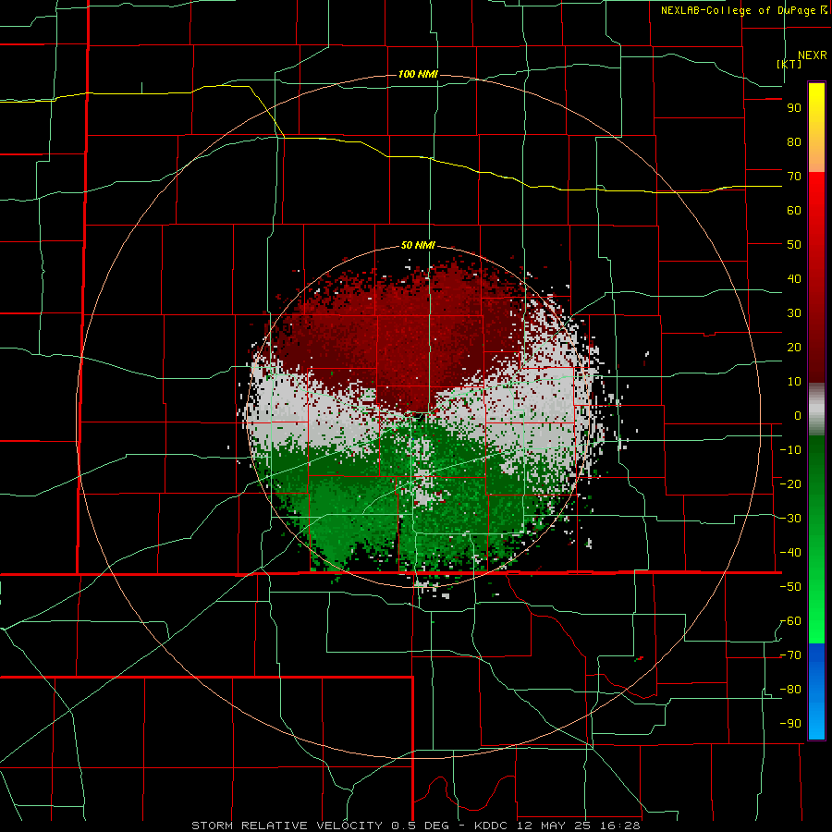Click the 50 value on the velocity scale

794,245
